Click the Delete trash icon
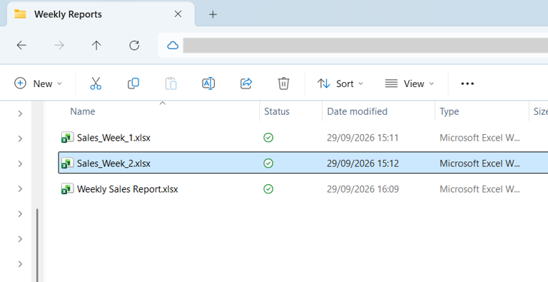Viewport: 548px width, 282px height. coord(283,84)
